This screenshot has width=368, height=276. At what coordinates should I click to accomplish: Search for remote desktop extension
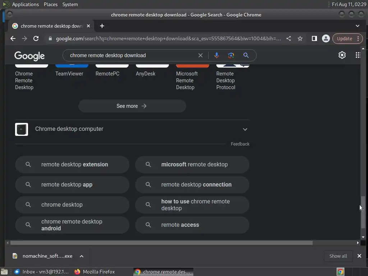pos(72,165)
